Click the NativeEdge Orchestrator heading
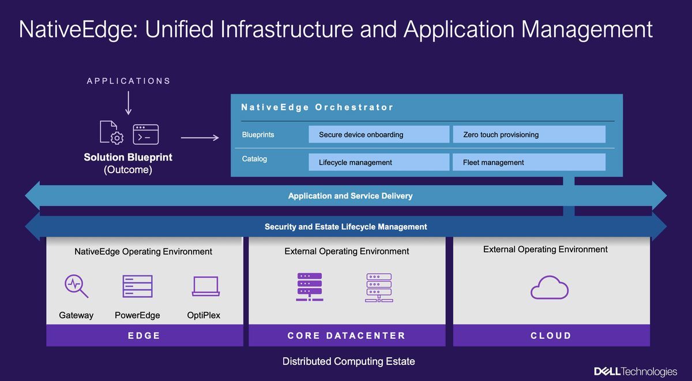This screenshot has height=381, width=692. click(317, 107)
